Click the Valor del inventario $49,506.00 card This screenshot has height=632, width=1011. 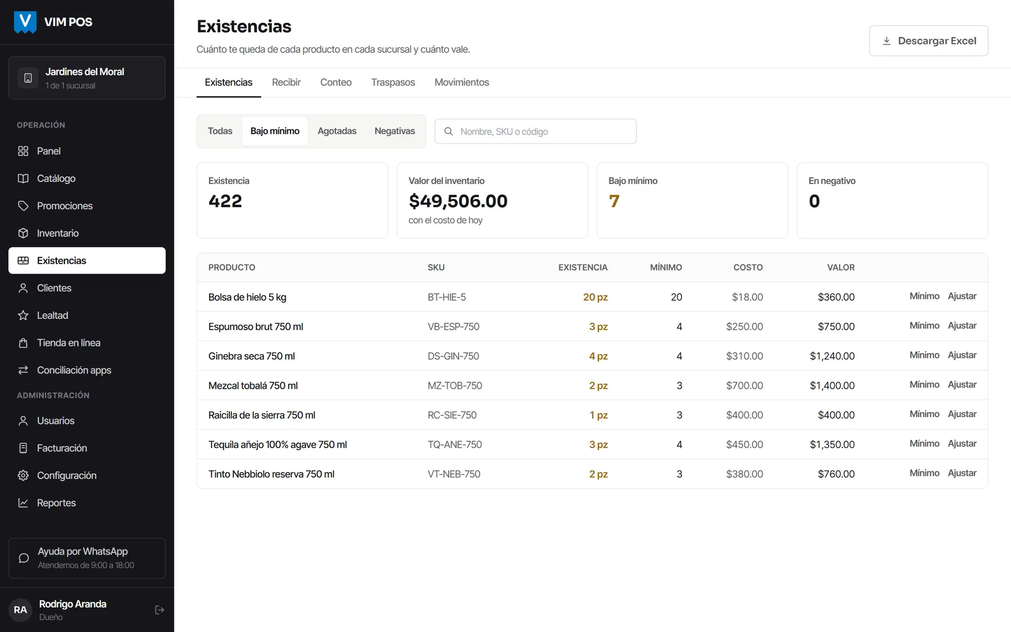(492, 200)
